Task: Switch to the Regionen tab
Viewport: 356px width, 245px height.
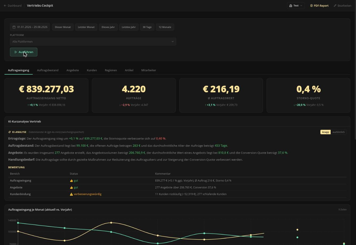Action: 111,70
